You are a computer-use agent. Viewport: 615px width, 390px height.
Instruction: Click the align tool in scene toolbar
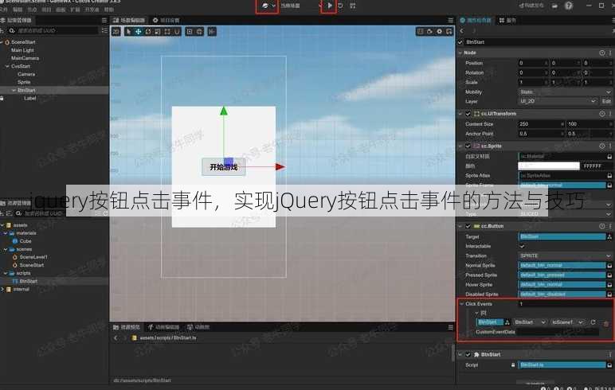[212, 31]
